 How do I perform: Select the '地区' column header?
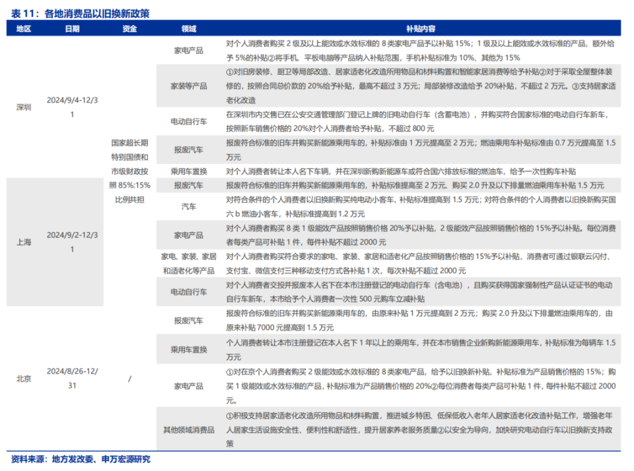tap(24, 28)
